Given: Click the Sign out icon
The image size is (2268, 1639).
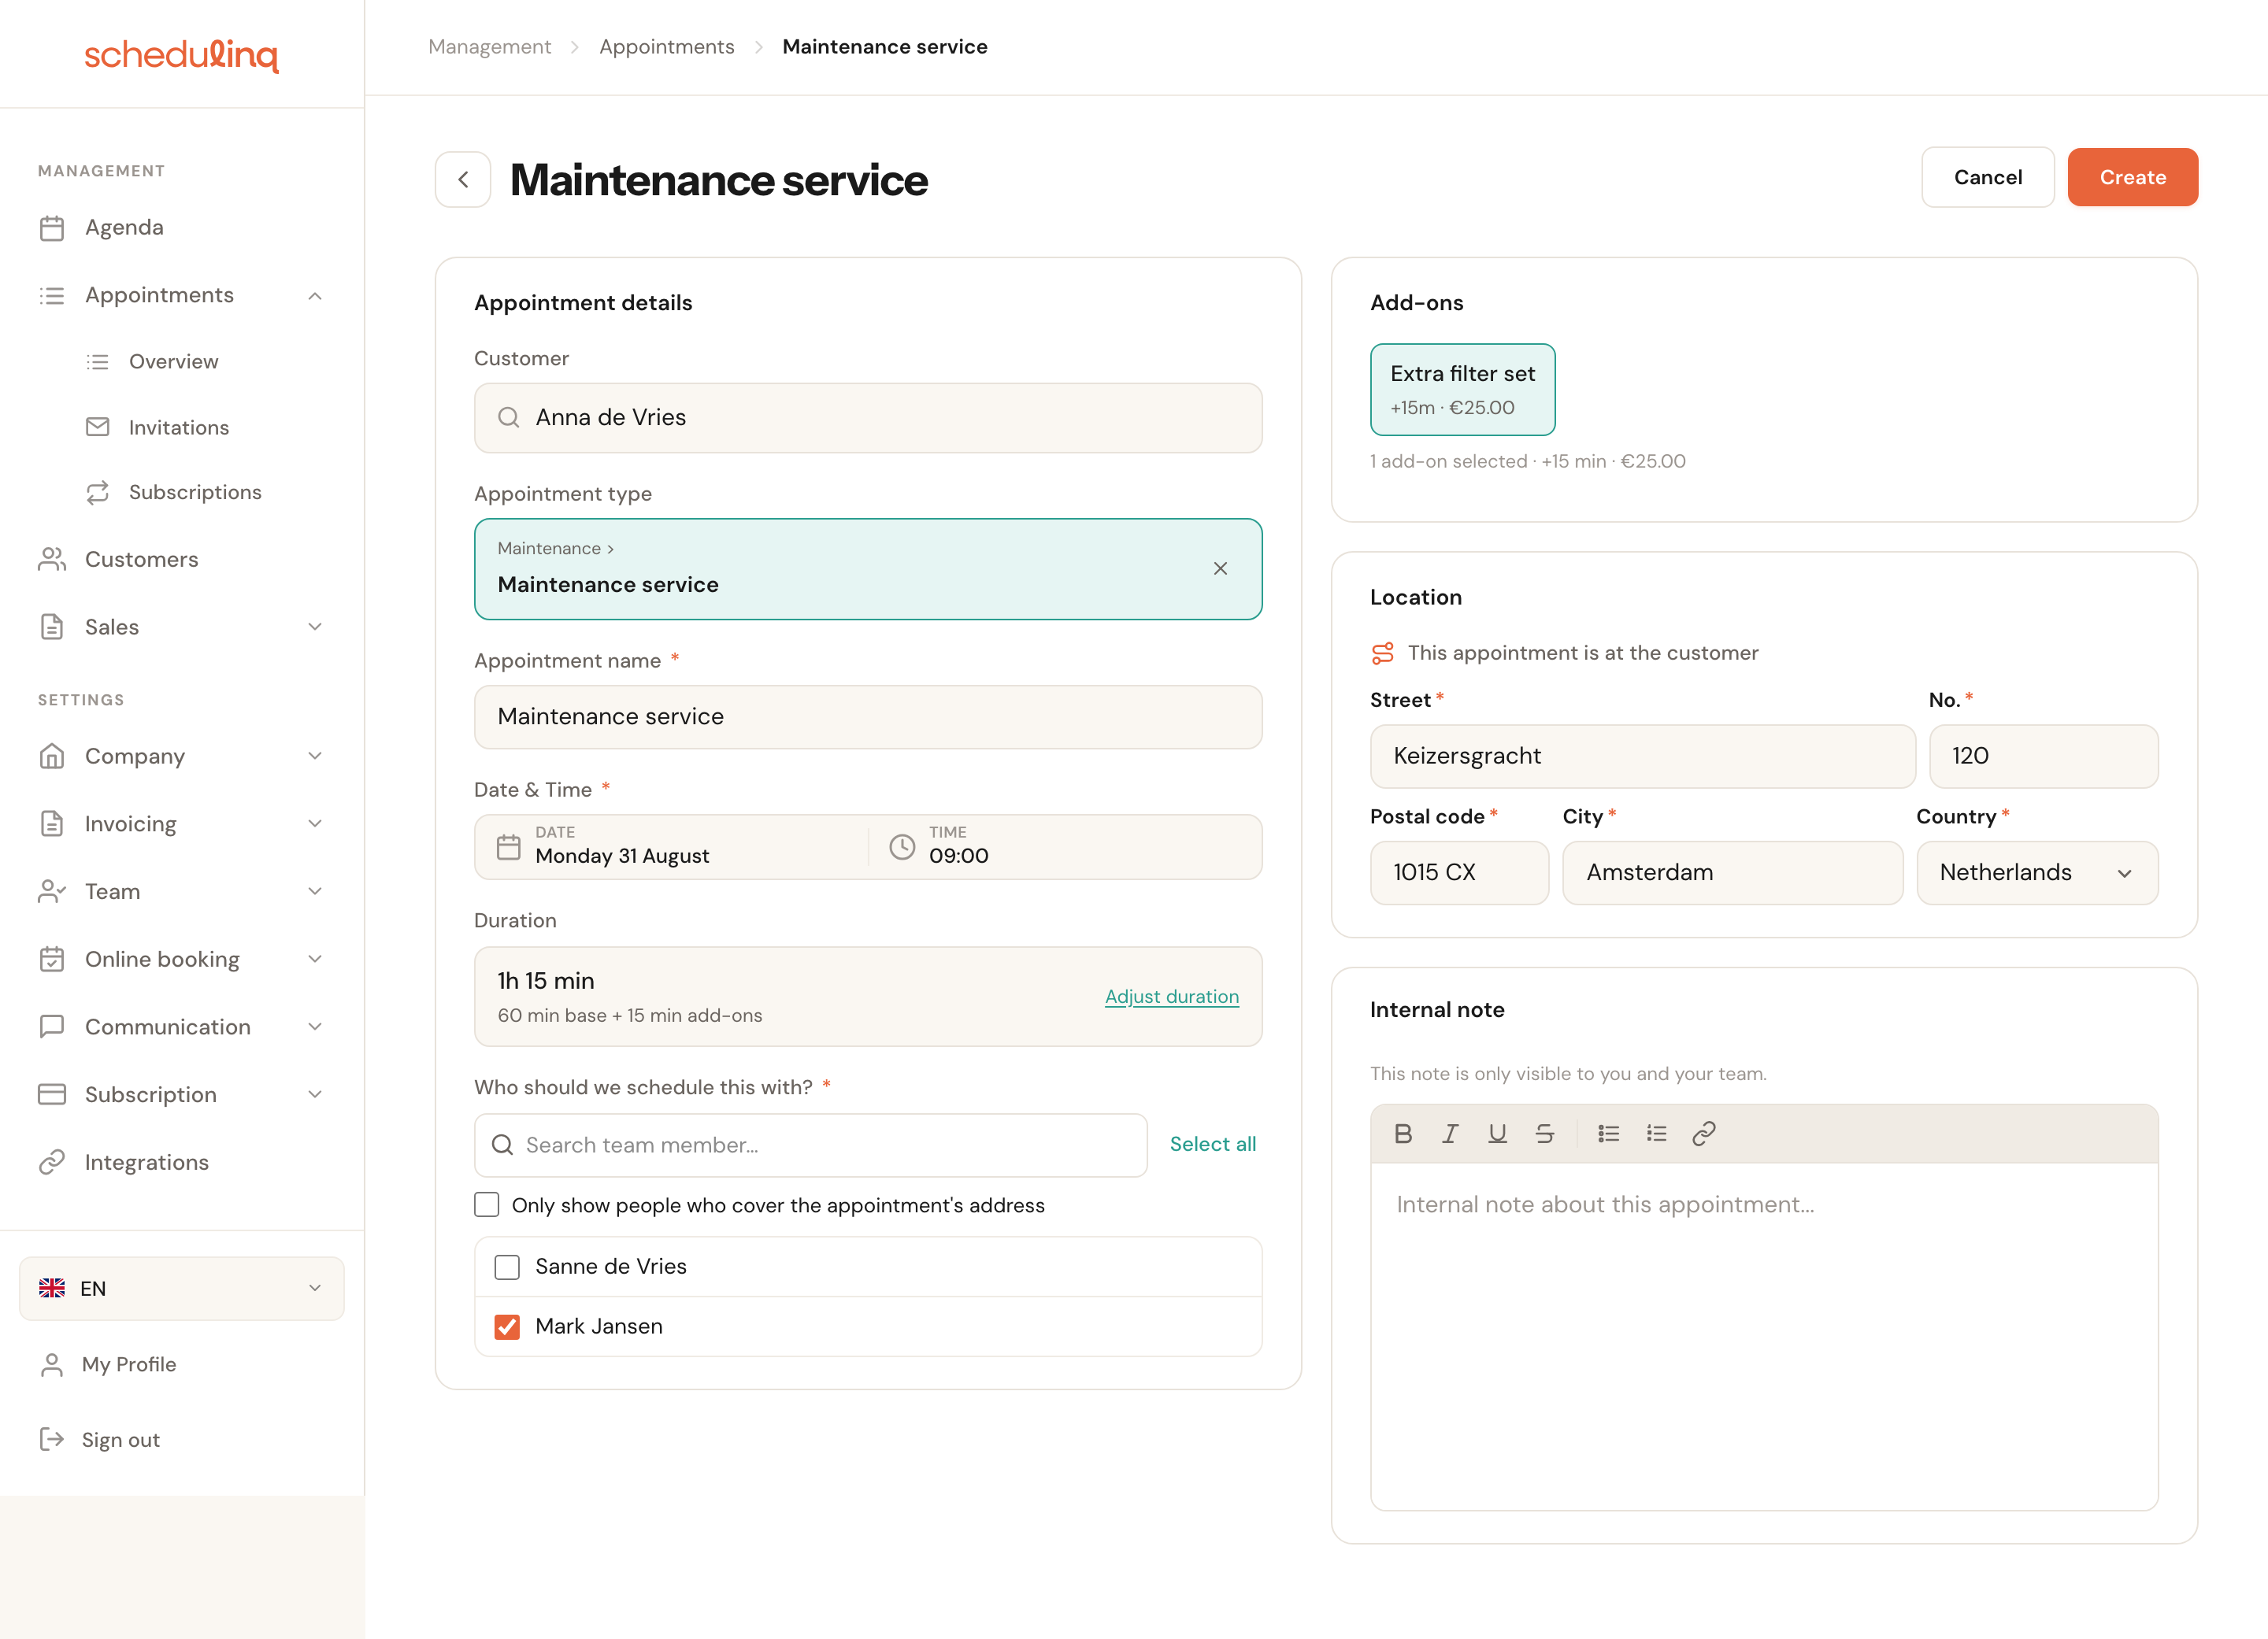Looking at the screenshot, I should pyautogui.click(x=52, y=1439).
